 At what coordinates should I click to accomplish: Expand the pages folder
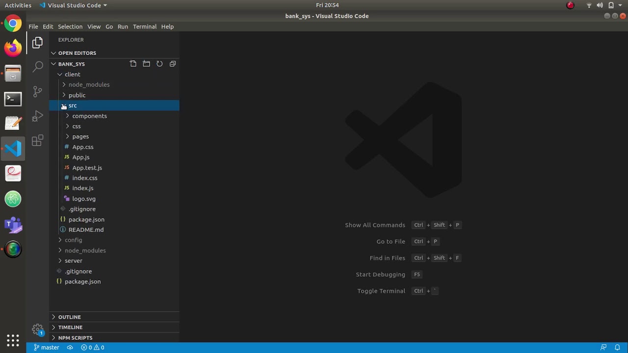coord(114,136)
